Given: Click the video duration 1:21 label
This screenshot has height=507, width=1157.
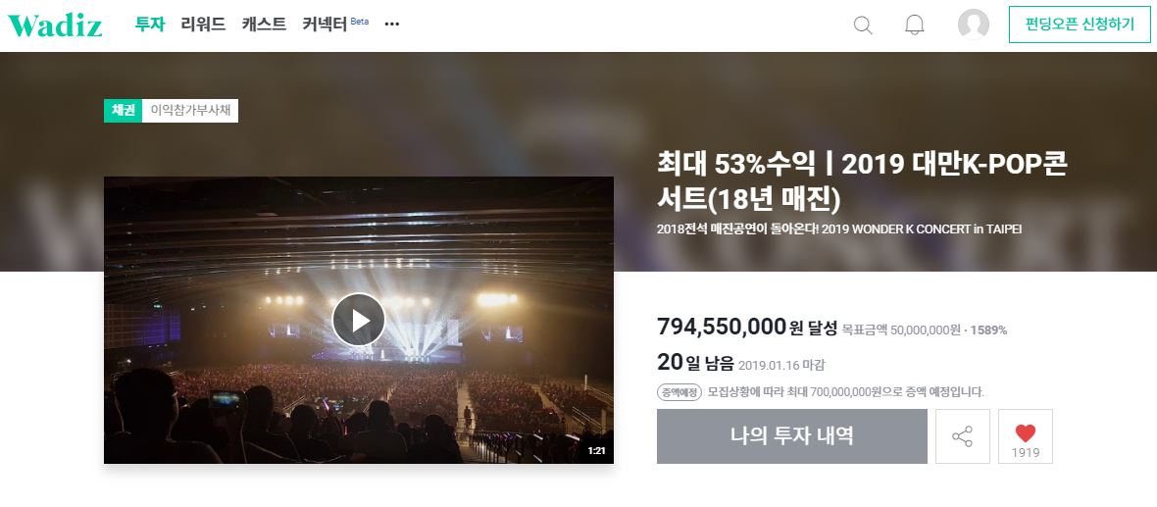Looking at the screenshot, I should click(x=596, y=450).
